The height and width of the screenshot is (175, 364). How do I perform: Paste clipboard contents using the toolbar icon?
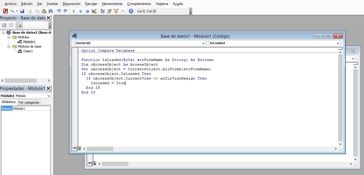tap(44, 11)
